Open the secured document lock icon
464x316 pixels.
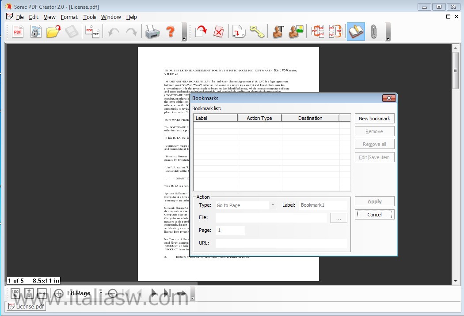tap(36, 32)
